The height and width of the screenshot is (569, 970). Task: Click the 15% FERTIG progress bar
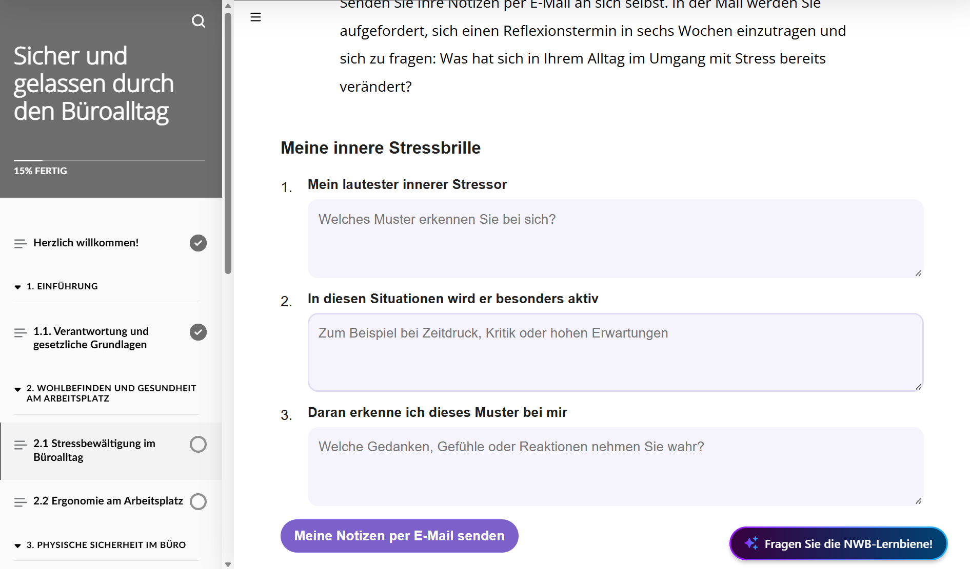109,160
